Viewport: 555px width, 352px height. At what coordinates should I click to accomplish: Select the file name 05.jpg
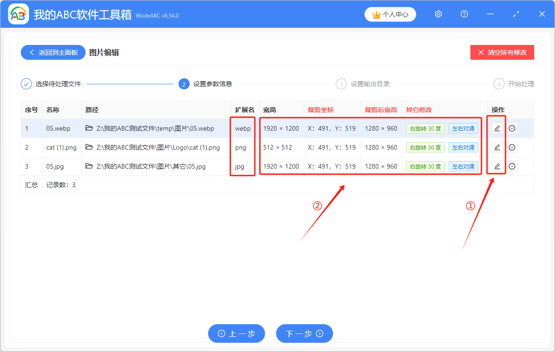(55, 166)
